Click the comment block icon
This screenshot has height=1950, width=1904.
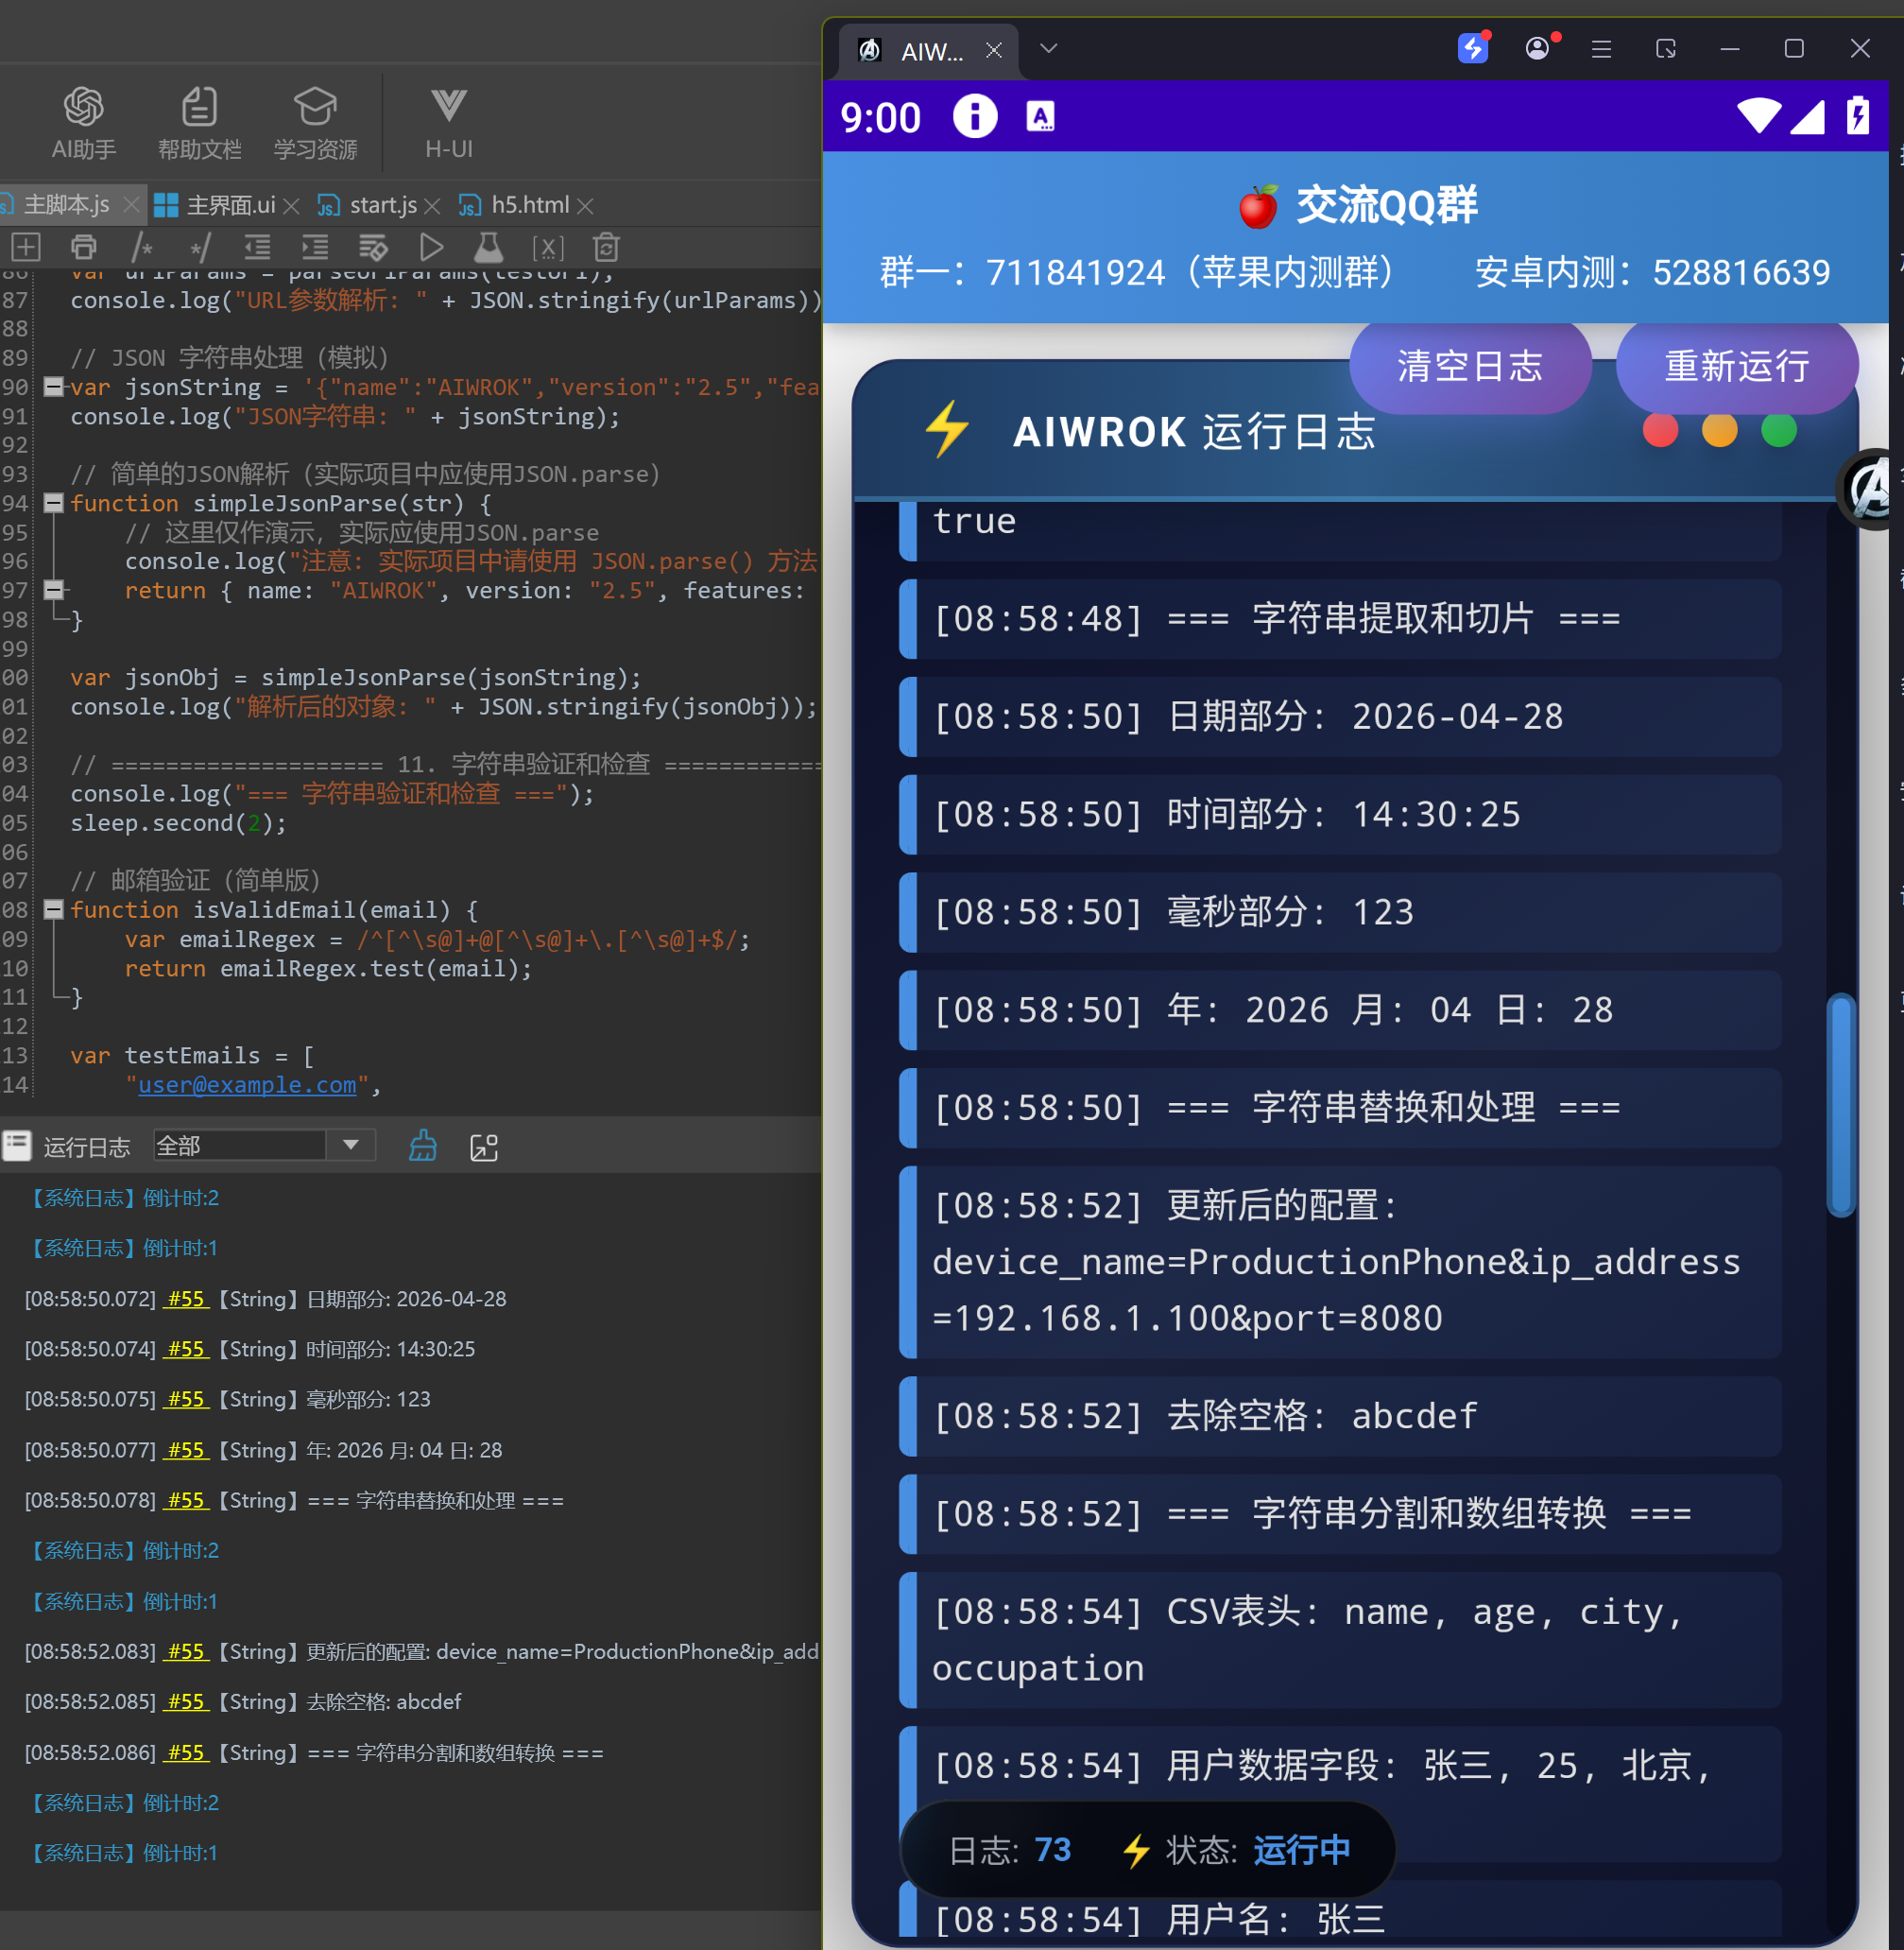142,247
